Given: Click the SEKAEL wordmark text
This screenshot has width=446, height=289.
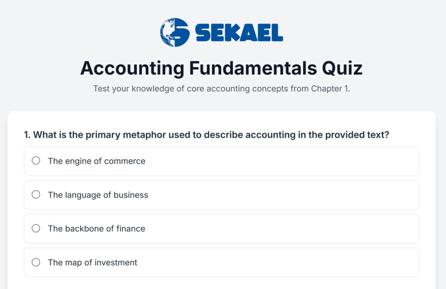Looking at the screenshot, I should pos(239,33).
